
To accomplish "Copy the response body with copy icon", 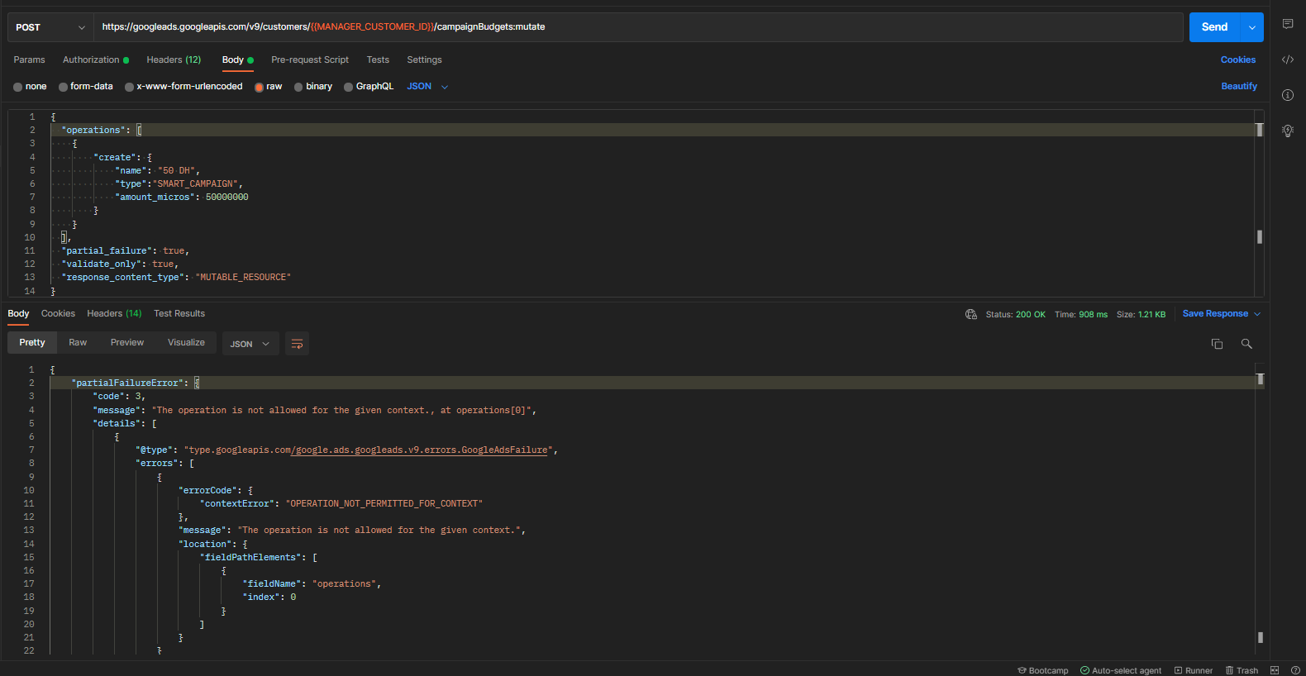I will (x=1217, y=344).
